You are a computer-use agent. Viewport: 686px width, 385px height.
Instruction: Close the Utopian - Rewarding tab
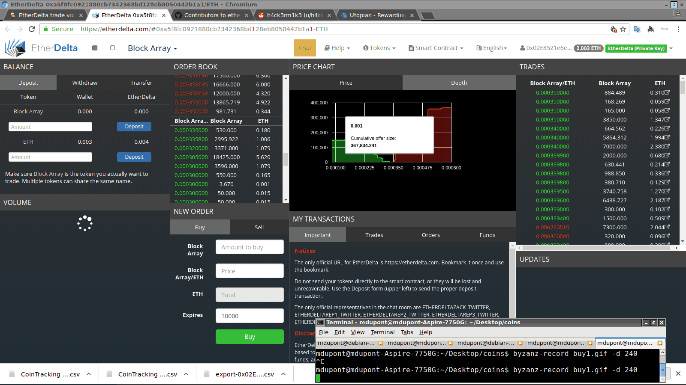point(412,15)
